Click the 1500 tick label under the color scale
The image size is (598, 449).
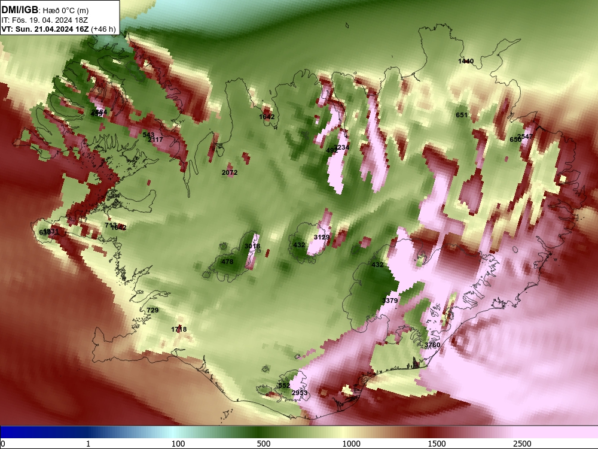tap(437, 444)
